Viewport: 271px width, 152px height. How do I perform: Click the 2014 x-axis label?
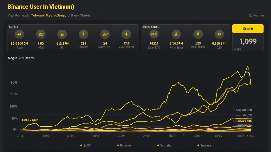[x=70, y=136]
